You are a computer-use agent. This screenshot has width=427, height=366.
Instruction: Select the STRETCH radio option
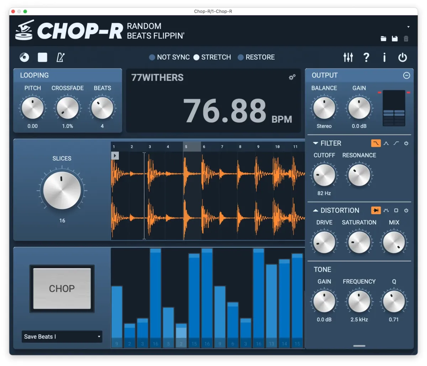click(x=212, y=57)
